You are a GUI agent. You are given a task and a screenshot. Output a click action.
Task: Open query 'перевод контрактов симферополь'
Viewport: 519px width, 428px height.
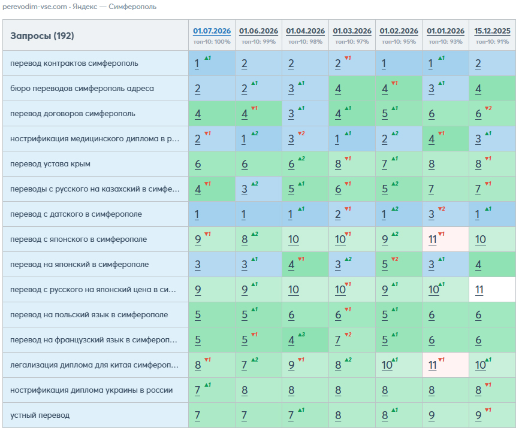74,63
